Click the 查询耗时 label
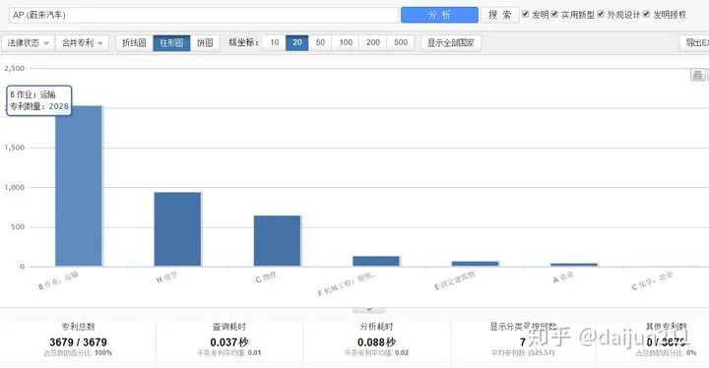 (229, 327)
